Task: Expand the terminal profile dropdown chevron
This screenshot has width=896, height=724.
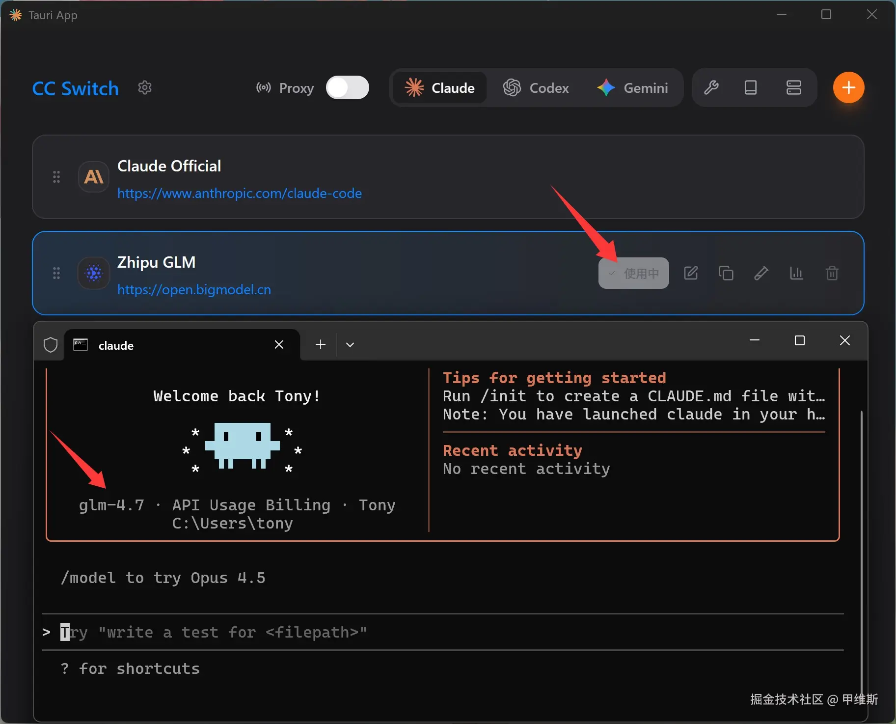Action: pos(350,345)
